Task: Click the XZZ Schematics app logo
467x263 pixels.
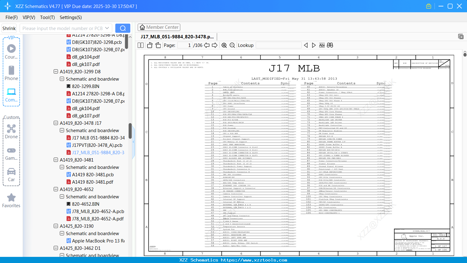Action: (x=8, y=6)
